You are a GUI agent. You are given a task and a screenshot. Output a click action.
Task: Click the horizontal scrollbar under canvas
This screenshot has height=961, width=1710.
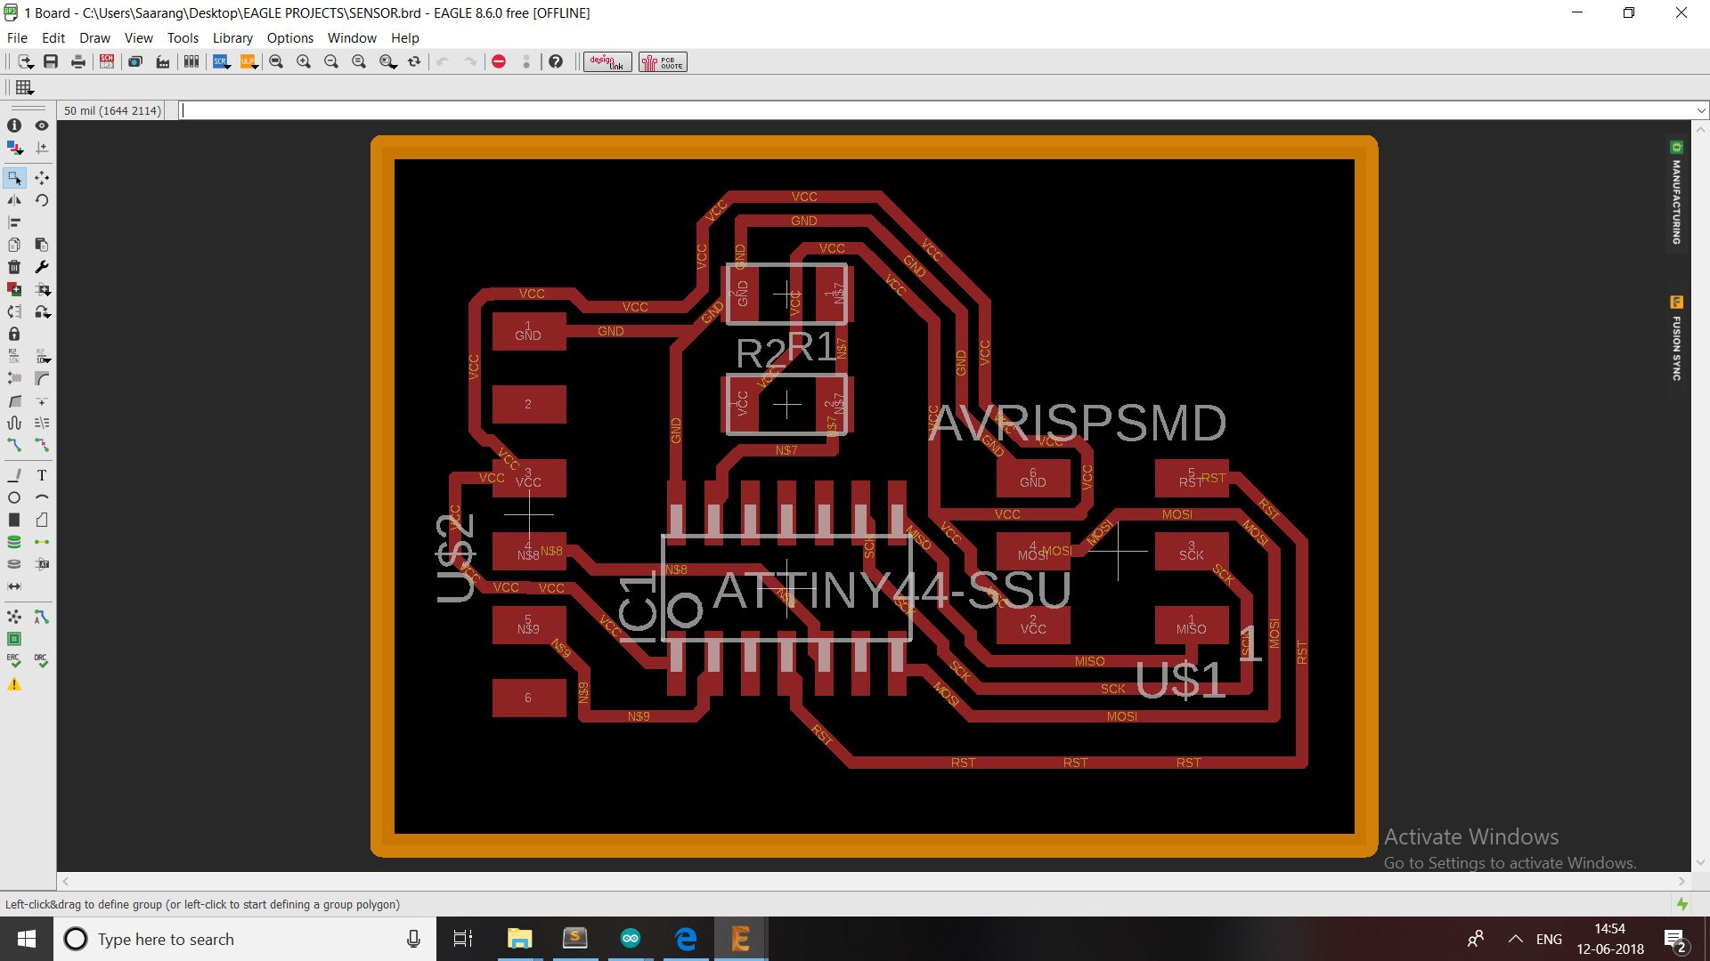point(873,881)
